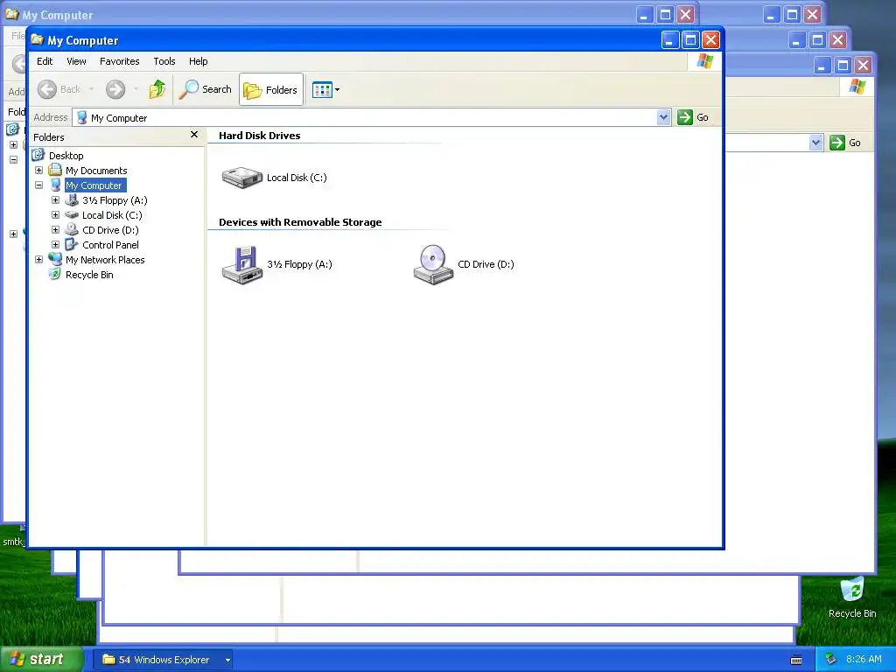The height and width of the screenshot is (672, 896).
Task: Select CD Drive (D:) in folder tree
Action: point(110,230)
